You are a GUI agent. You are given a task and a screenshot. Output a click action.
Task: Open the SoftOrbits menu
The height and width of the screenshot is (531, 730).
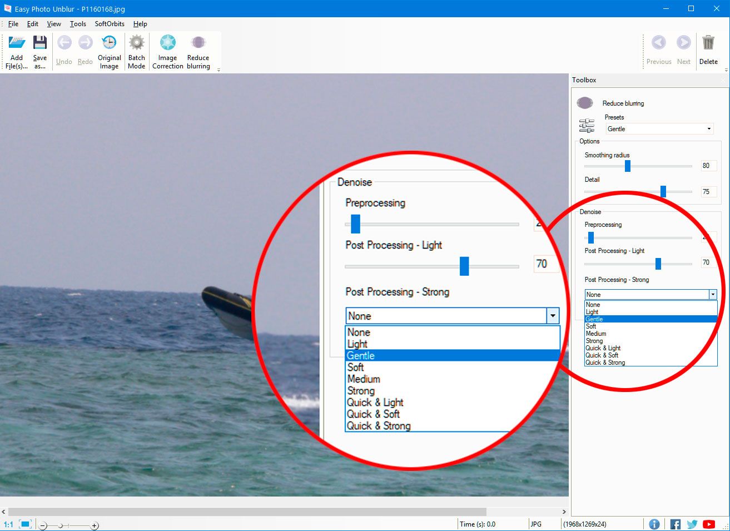110,24
